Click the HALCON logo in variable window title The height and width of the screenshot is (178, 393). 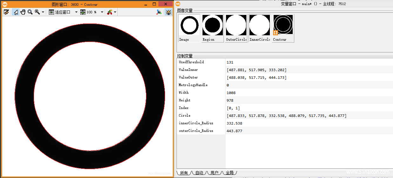178,3
